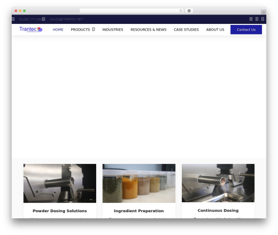The width and height of the screenshot is (278, 235).
Task: Go to the Industries page
Action: coord(112,29)
